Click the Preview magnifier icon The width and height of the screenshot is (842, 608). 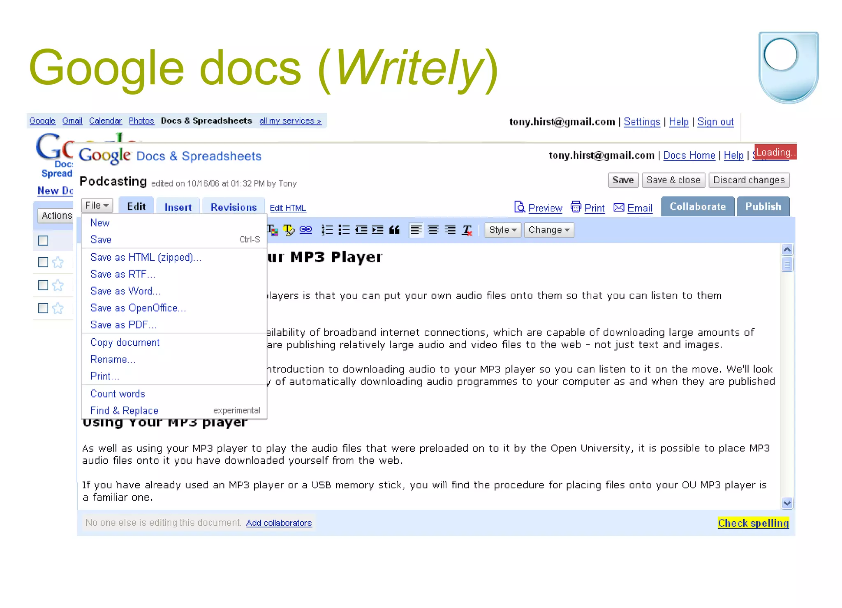(x=520, y=207)
